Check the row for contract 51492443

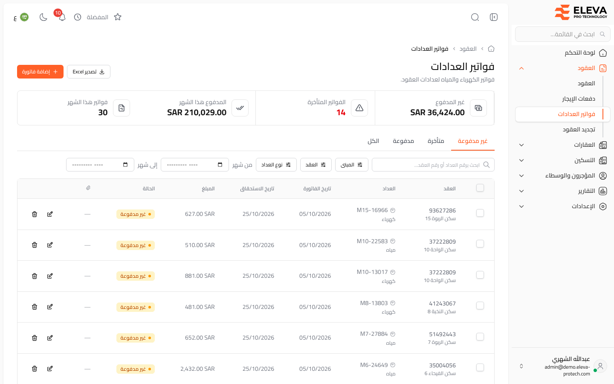pyautogui.click(x=480, y=337)
